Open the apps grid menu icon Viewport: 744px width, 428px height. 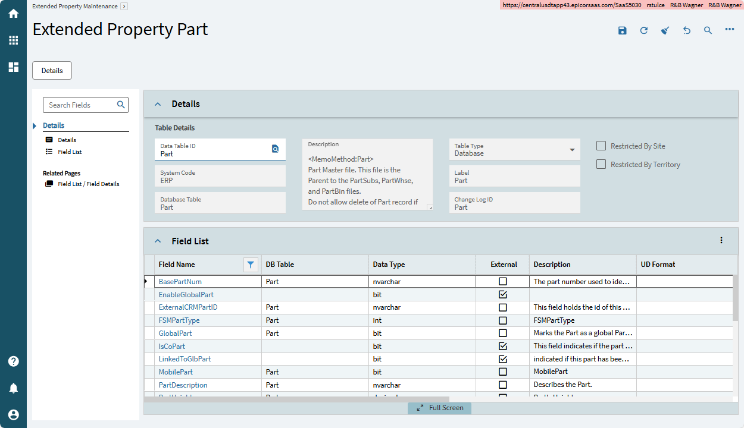13,40
